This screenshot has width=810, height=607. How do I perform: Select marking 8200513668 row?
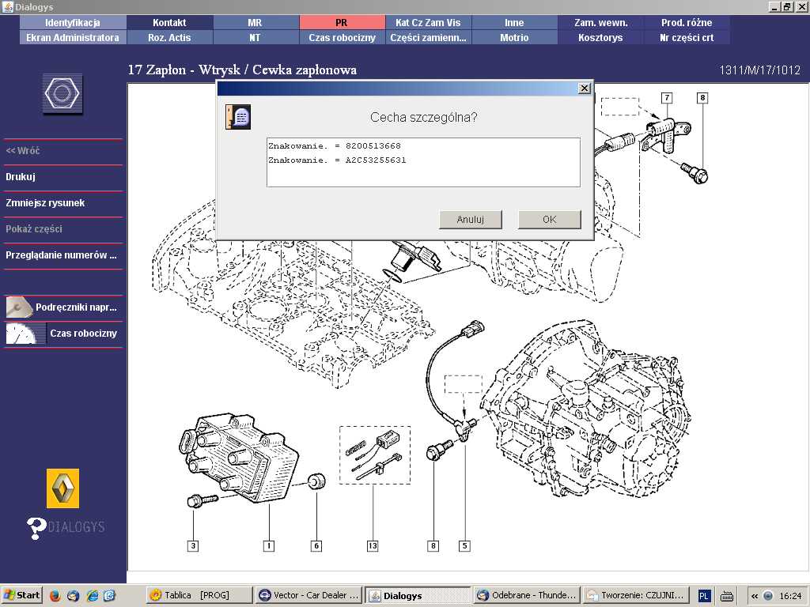423,146
